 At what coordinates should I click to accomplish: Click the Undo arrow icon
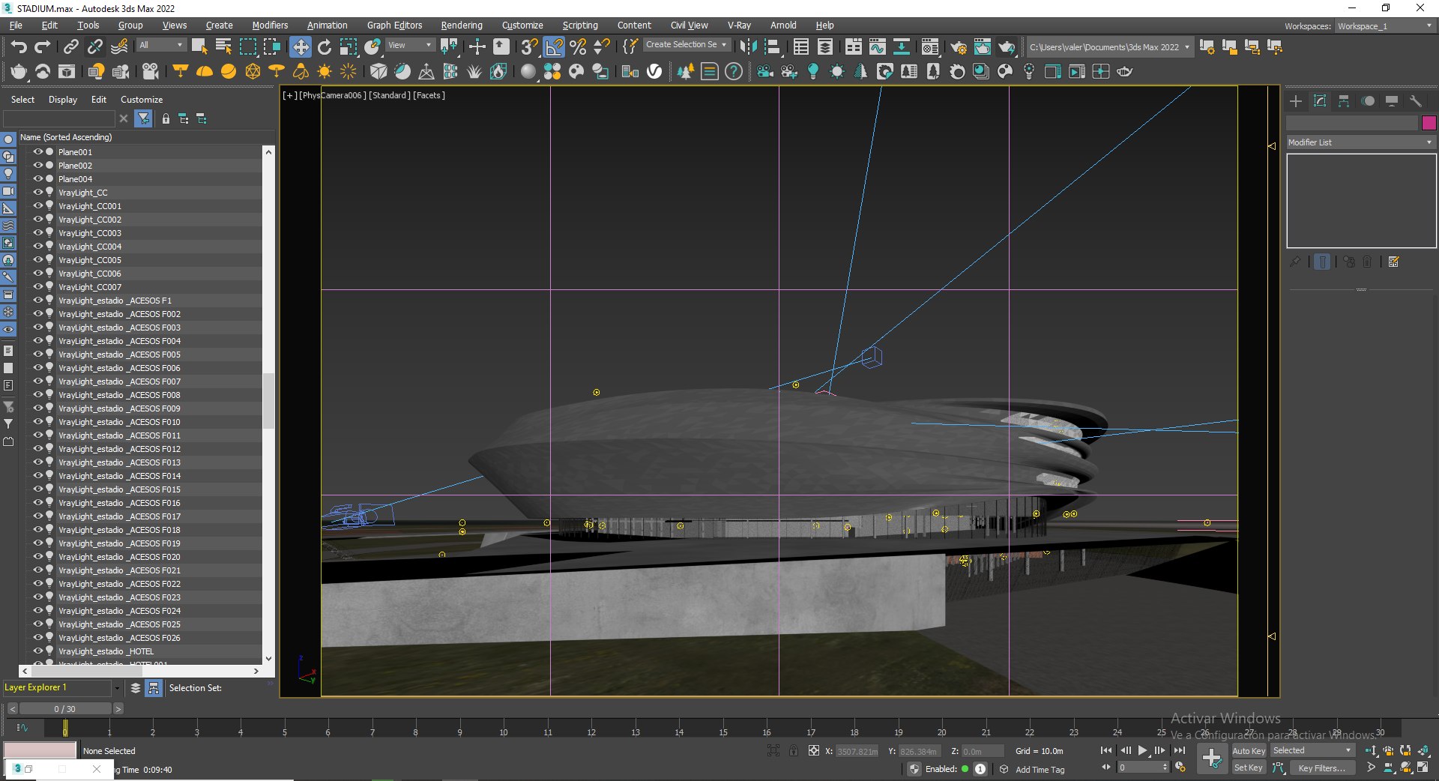19,46
